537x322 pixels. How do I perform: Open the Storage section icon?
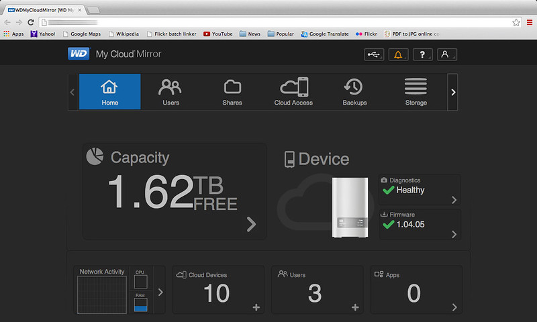coord(416,92)
